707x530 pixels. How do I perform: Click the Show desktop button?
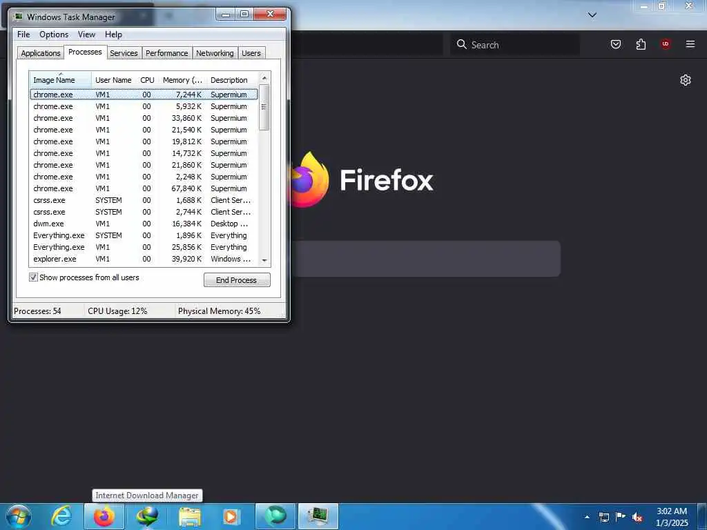click(702, 516)
